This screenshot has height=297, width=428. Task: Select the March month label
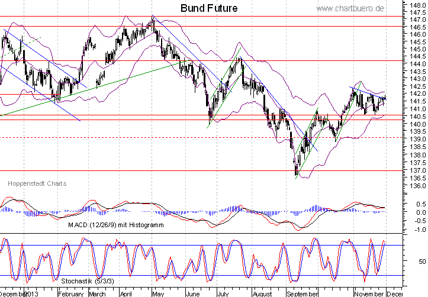[97, 294]
